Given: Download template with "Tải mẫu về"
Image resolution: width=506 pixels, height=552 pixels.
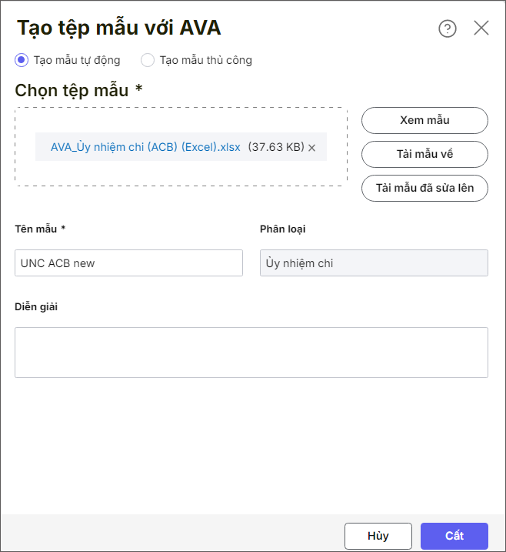Looking at the screenshot, I should (x=424, y=154).
